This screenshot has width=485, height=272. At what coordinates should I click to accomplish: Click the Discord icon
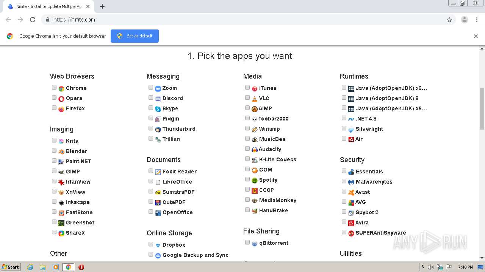(158, 99)
